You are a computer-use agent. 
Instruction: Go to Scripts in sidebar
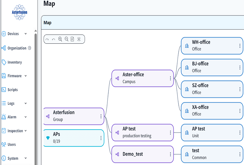(13, 90)
